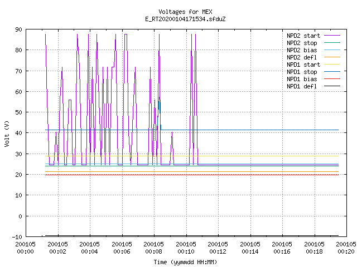This screenshot has height=267, width=357.
Task: Click the x-axis tick label 200105 00:06
Action: (x=122, y=248)
